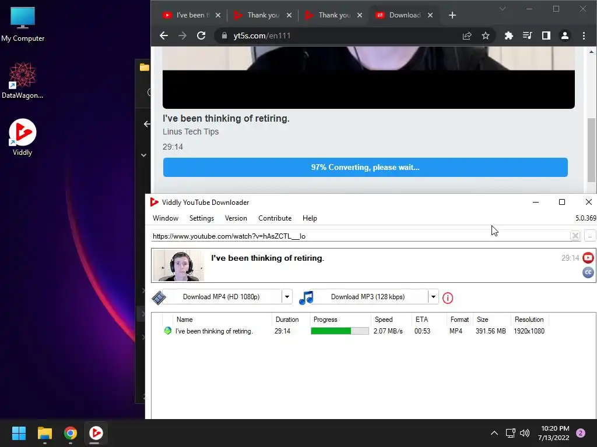Close the 'Download' tab
The height and width of the screenshot is (447, 597).
coord(430,15)
